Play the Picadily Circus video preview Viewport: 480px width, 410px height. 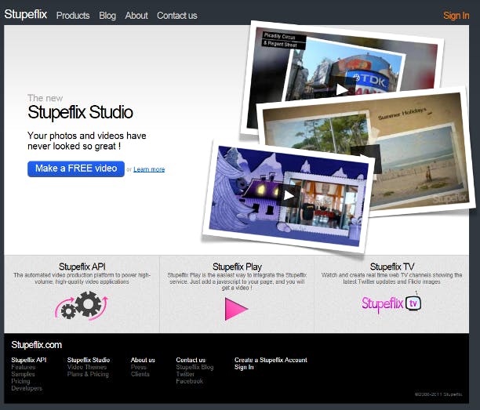click(341, 89)
